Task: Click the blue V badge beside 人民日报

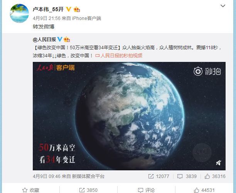Action: click(60, 39)
